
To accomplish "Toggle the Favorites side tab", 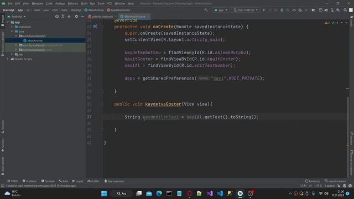I will pos(3,145).
